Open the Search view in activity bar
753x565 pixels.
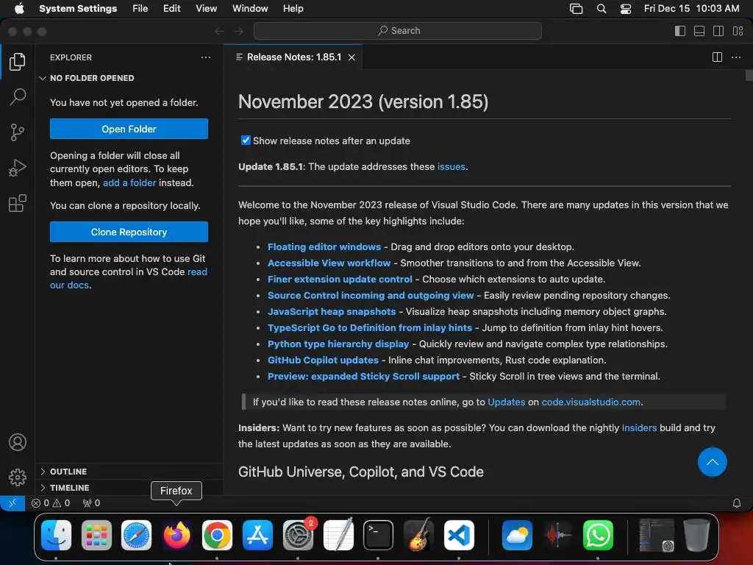(18, 96)
